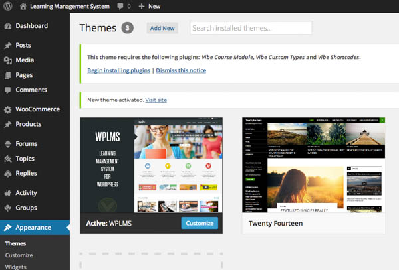This screenshot has width=399, height=270.
Task: Open the Pages menu item
Action: click(x=25, y=75)
